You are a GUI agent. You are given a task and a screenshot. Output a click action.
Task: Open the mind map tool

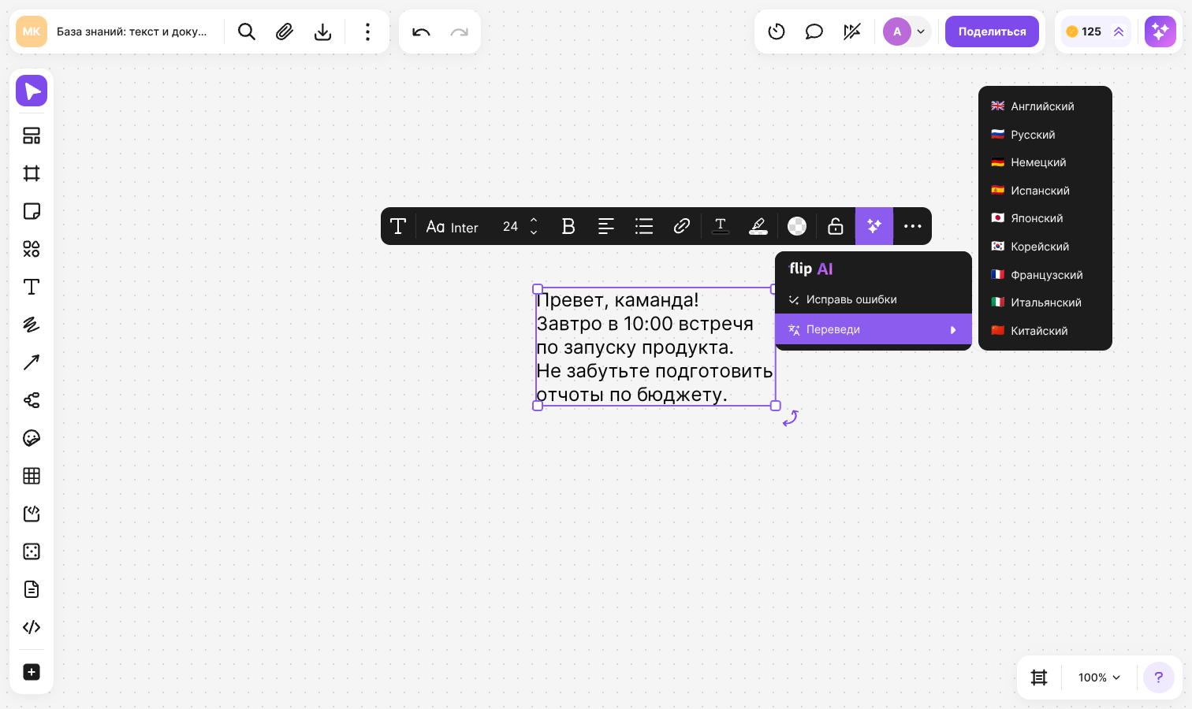[32, 400]
